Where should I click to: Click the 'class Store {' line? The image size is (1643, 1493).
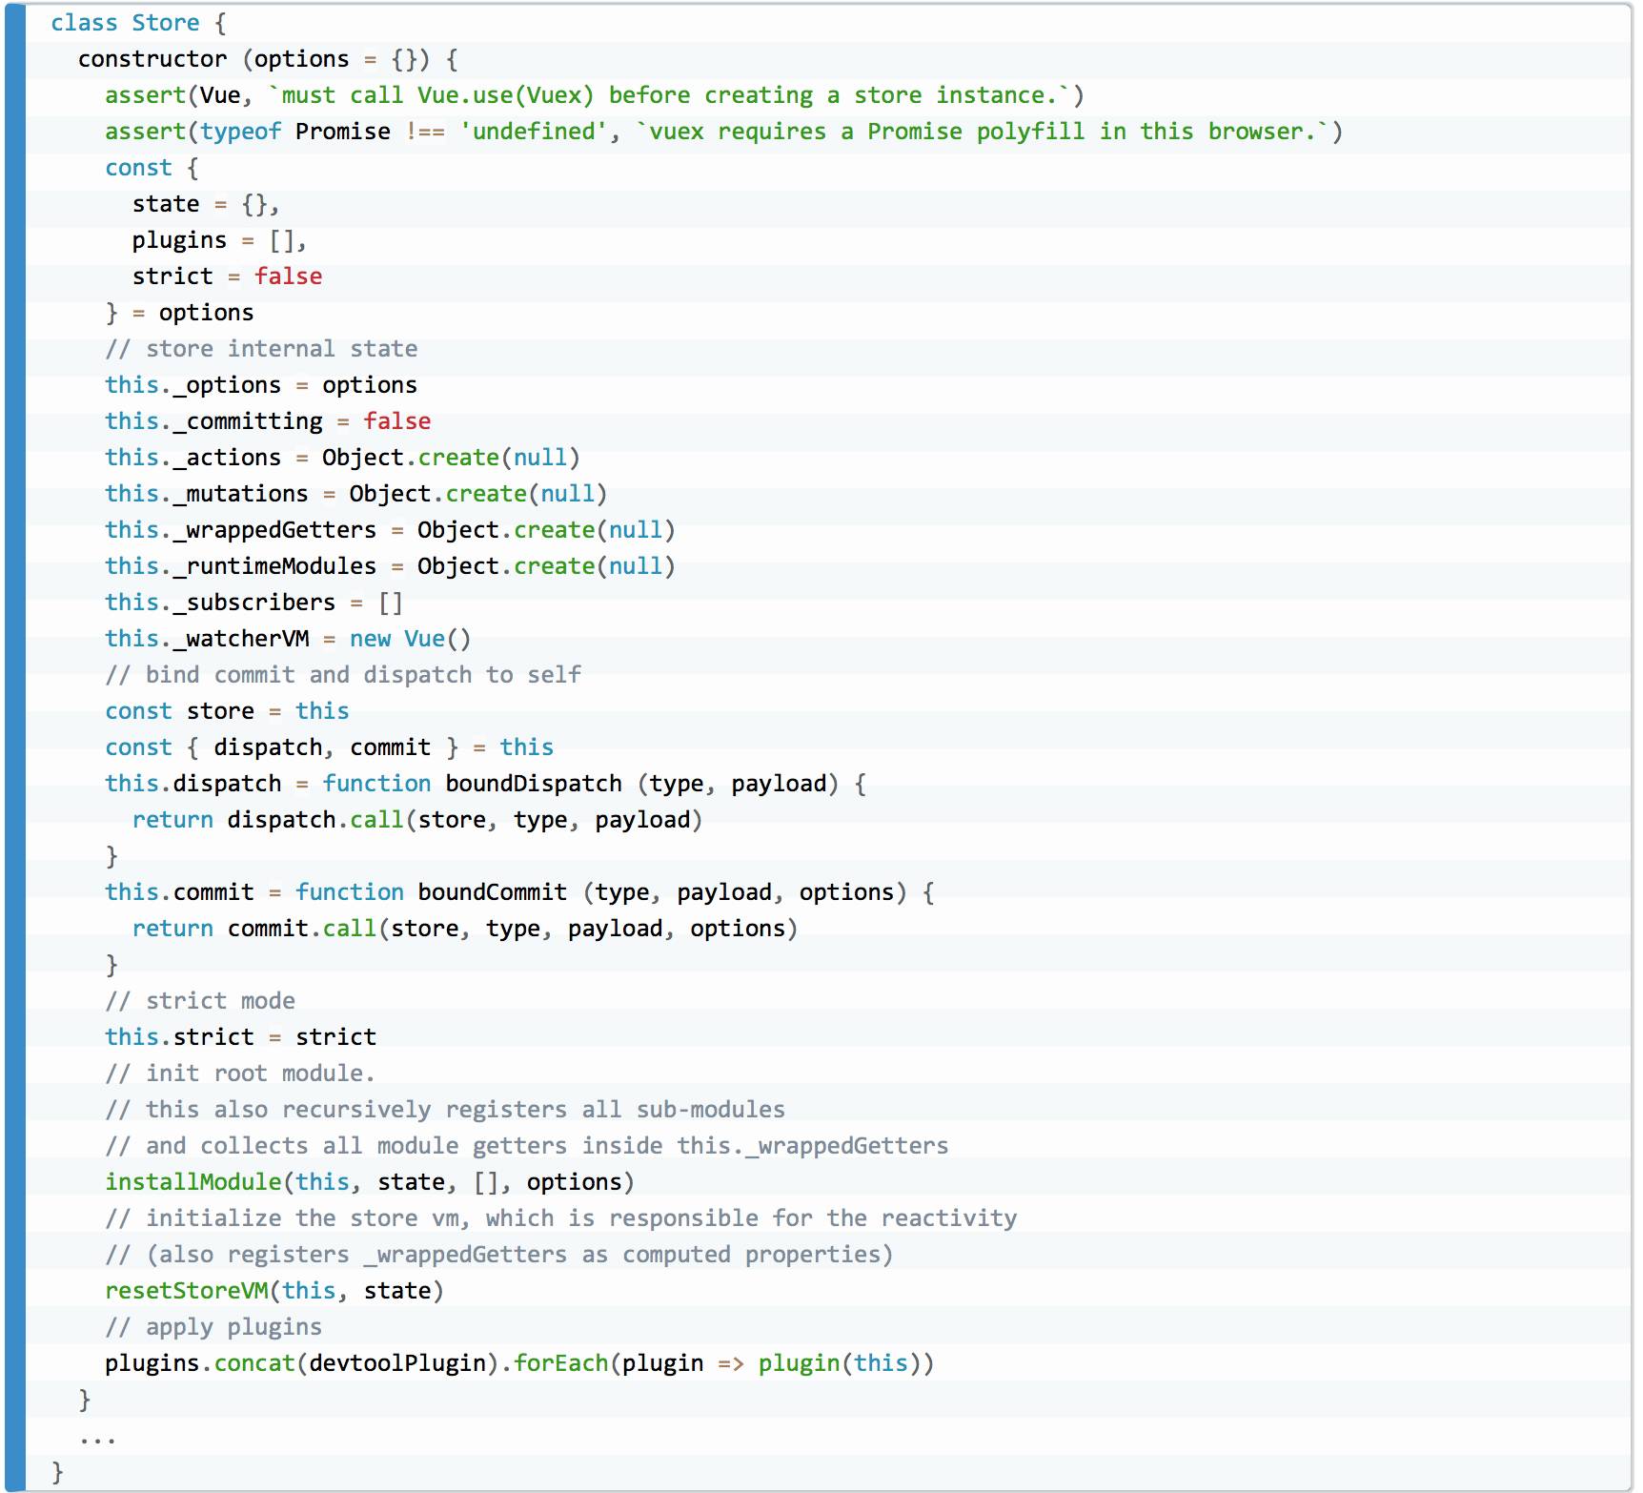[138, 23]
